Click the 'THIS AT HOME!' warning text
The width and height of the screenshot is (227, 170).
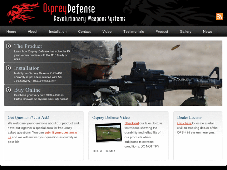(x=104, y=151)
